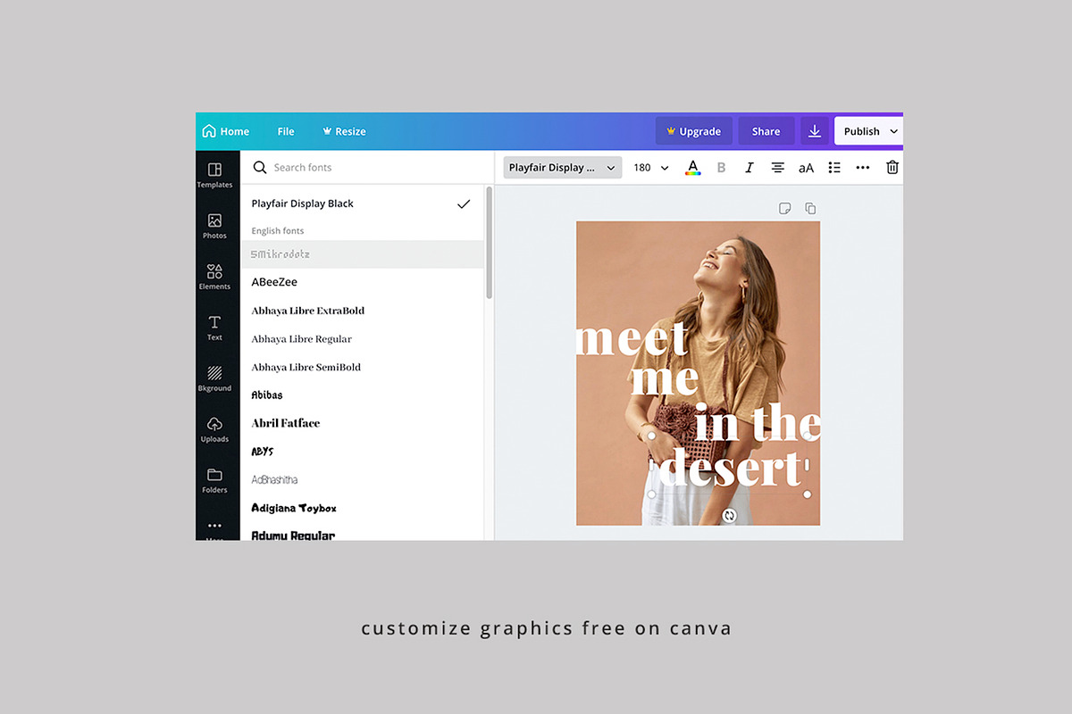1072x714 pixels.
Task: Click the Share button
Action: coord(766,131)
